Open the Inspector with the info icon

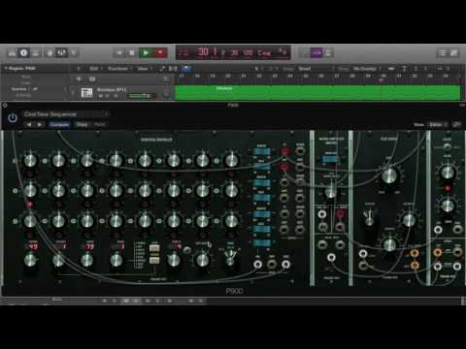pyautogui.click(x=23, y=52)
